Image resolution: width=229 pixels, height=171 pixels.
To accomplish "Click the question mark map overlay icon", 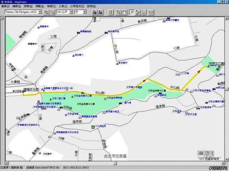I will (x=207, y=153).
